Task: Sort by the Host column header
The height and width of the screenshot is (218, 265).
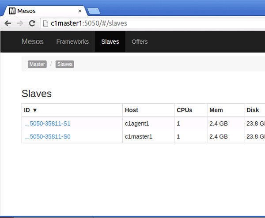Action: tap(148, 110)
